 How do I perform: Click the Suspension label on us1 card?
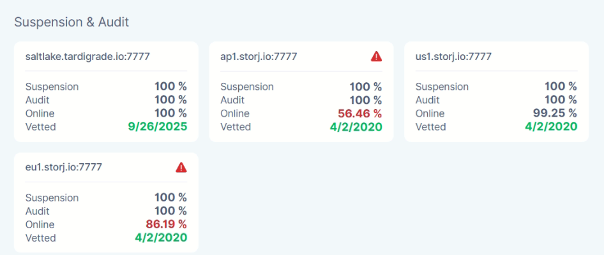tap(442, 87)
